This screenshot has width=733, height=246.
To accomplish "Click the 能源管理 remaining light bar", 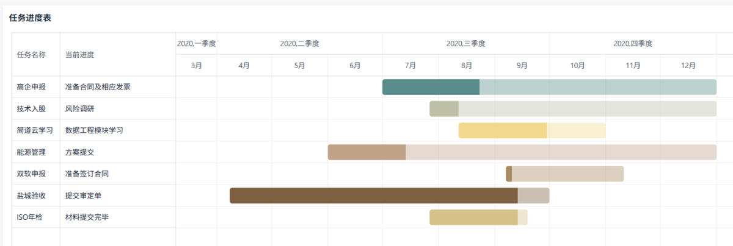I will pyautogui.click(x=561, y=152).
